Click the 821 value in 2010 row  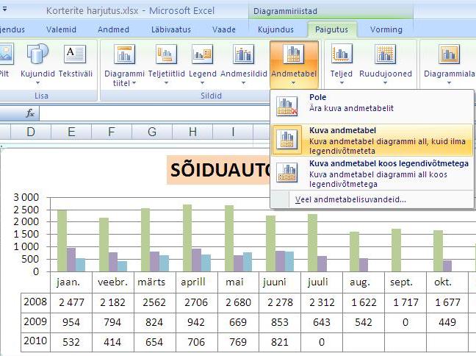pyautogui.click(x=280, y=342)
